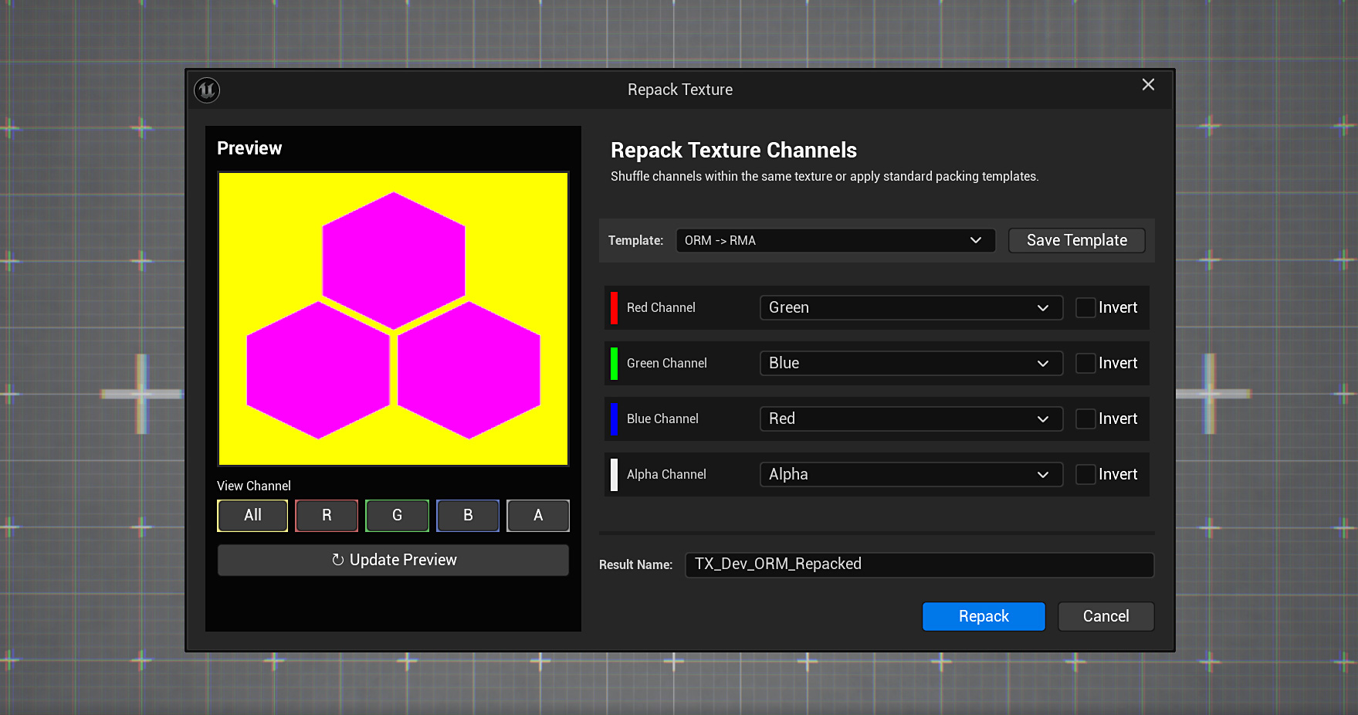Select the G view channel

click(x=397, y=515)
